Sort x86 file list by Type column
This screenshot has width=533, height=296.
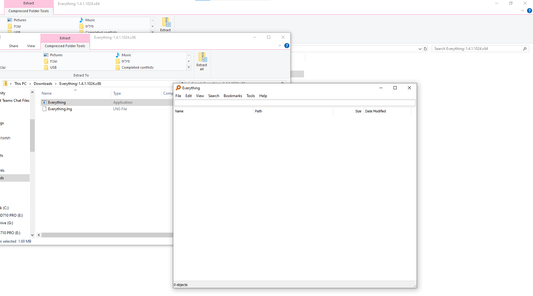[136, 93]
